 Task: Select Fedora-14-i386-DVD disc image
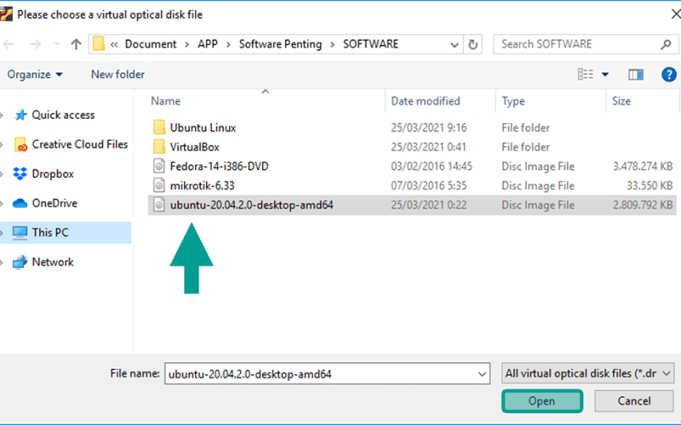[x=219, y=167]
